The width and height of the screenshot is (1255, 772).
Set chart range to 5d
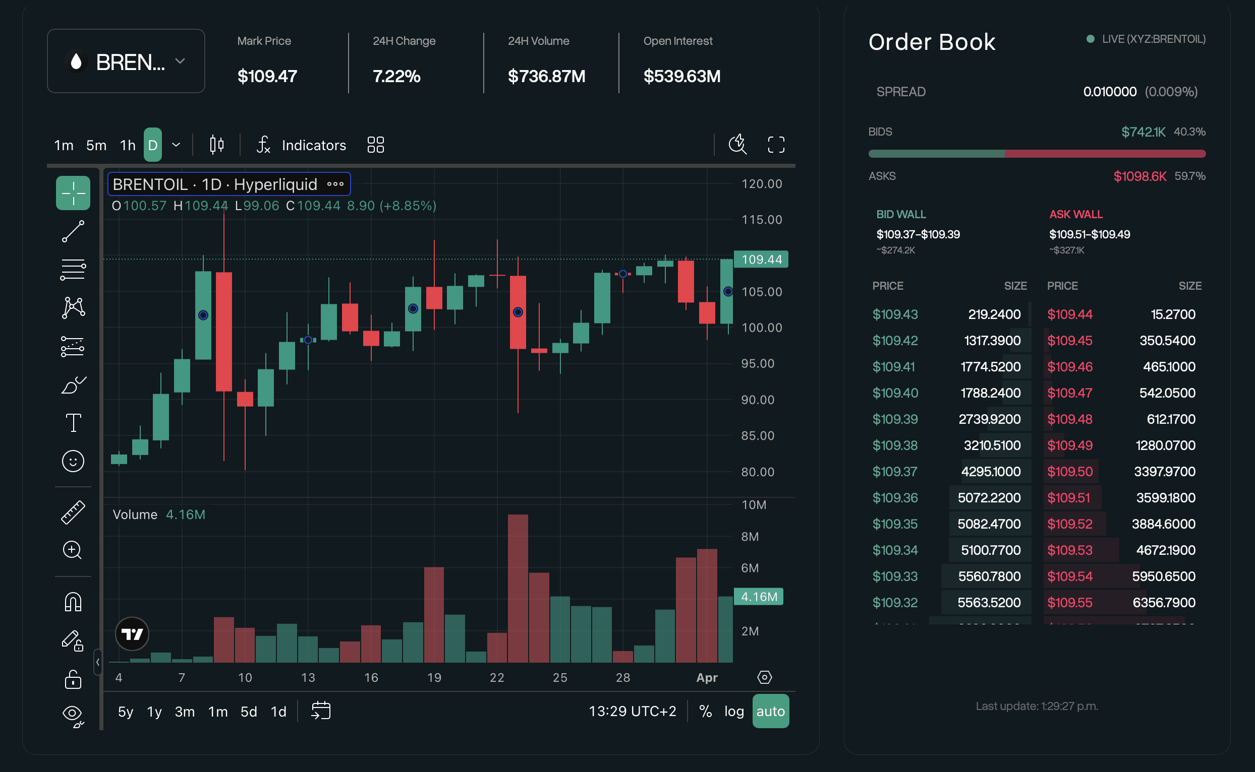click(249, 711)
